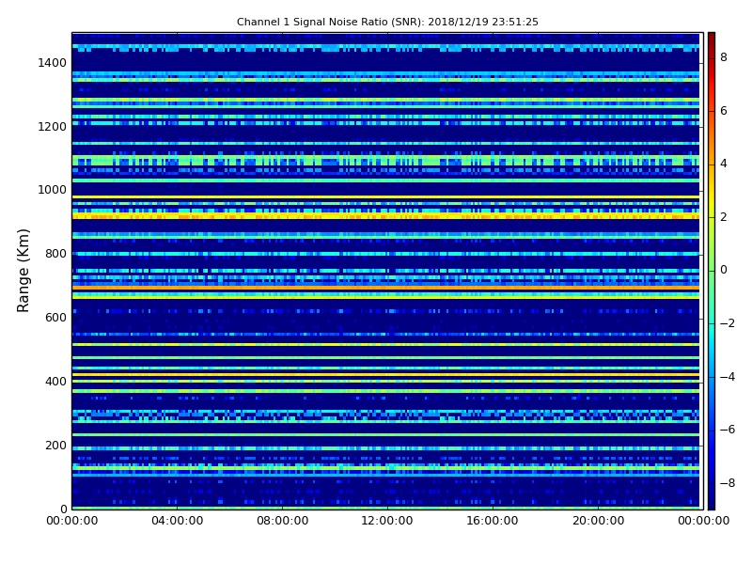Click the 200 range tick label
752x564 pixels.
55,445
